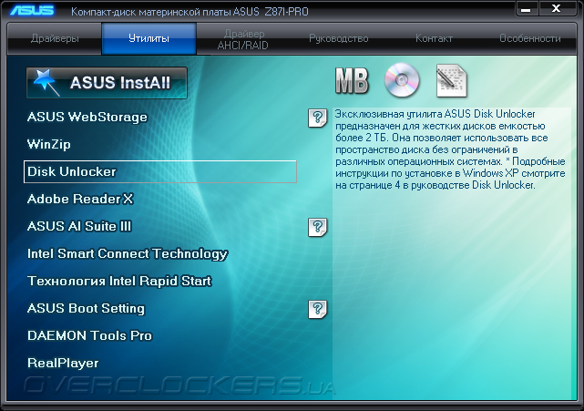Go to the Руководство tab
This screenshot has width=584, height=411.
[x=339, y=38]
